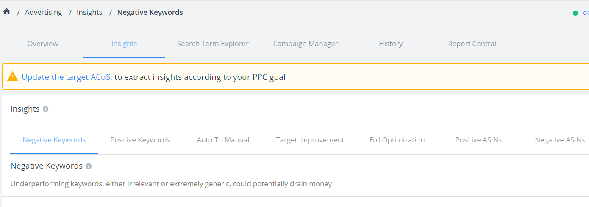Switch to Positive Keywords sub-tab

tap(140, 140)
